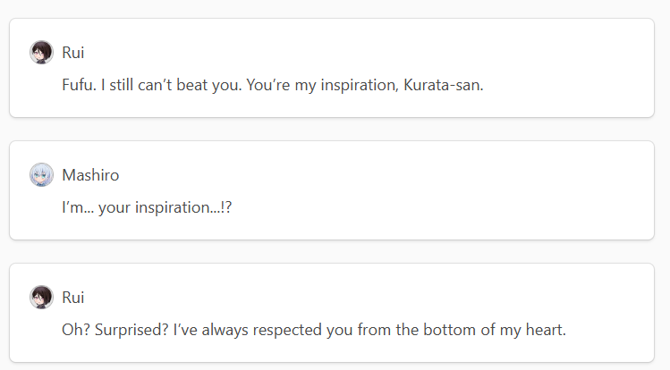The image size is (670, 370).
Task: Select the Mashiro speaker name
Action: click(x=90, y=174)
